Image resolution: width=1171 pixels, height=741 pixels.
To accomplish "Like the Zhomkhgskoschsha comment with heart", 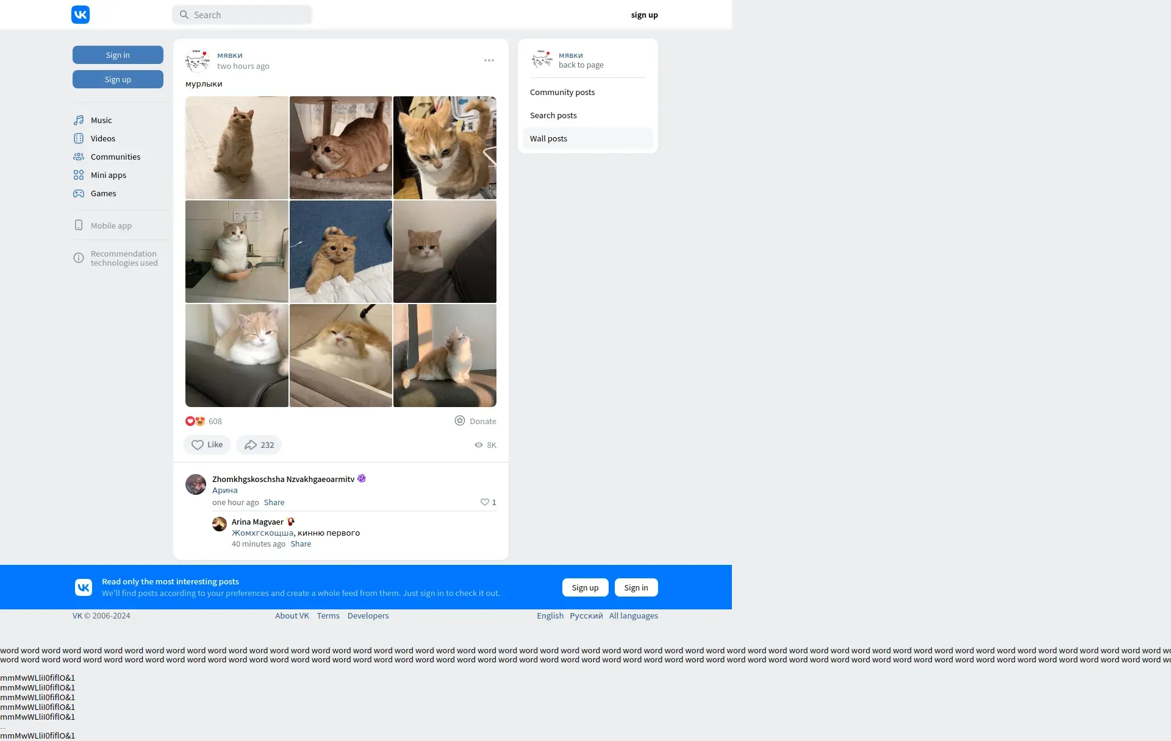I will coord(485,502).
